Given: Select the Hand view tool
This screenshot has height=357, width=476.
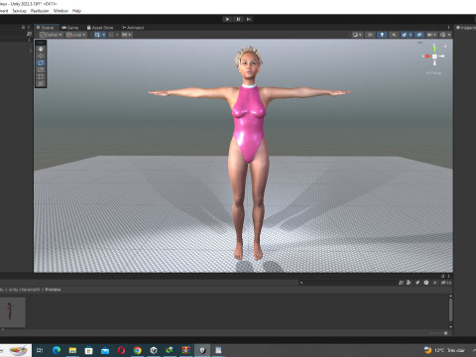Looking at the screenshot, I should [x=41, y=49].
